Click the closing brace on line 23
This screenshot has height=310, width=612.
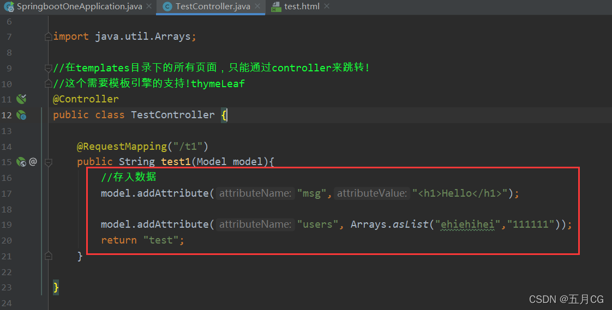[x=56, y=287]
